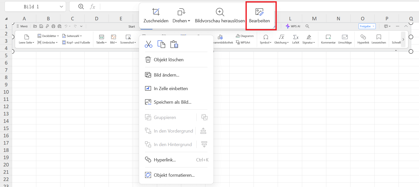419x187 pixels.
Task: Open Hyperlink... from the context menu
Action: point(176,160)
